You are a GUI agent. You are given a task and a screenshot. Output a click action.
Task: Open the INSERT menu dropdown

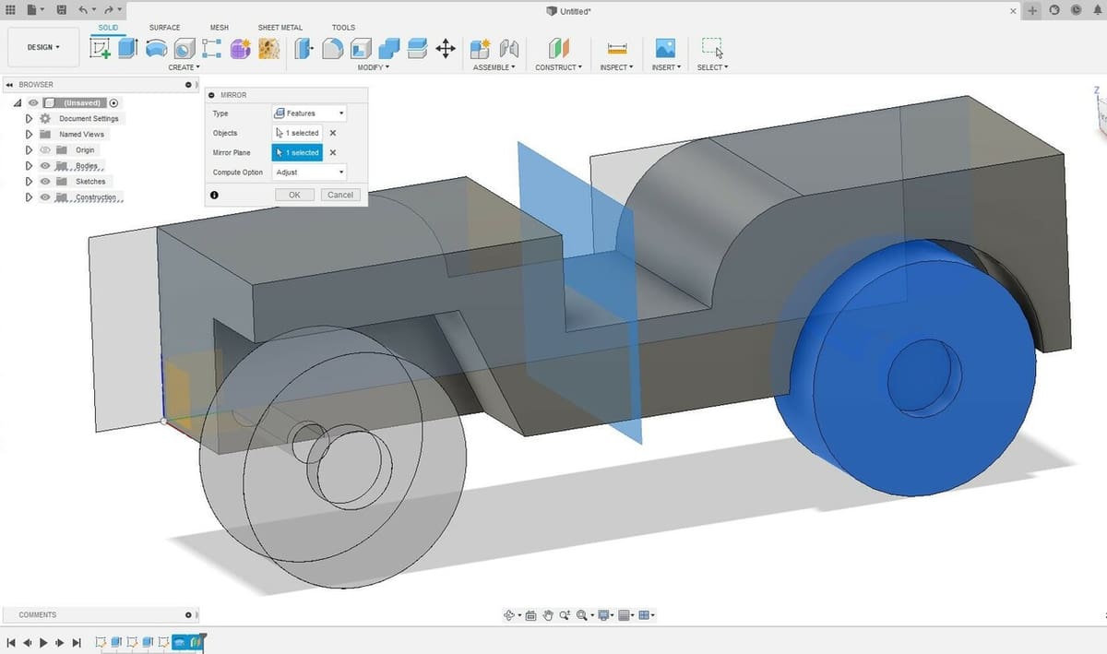[x=666, y=67]
